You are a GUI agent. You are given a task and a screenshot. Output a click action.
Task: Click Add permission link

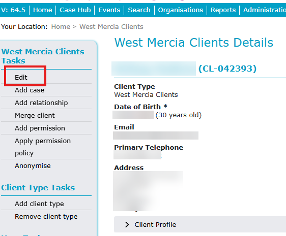[x=40, y=128]
